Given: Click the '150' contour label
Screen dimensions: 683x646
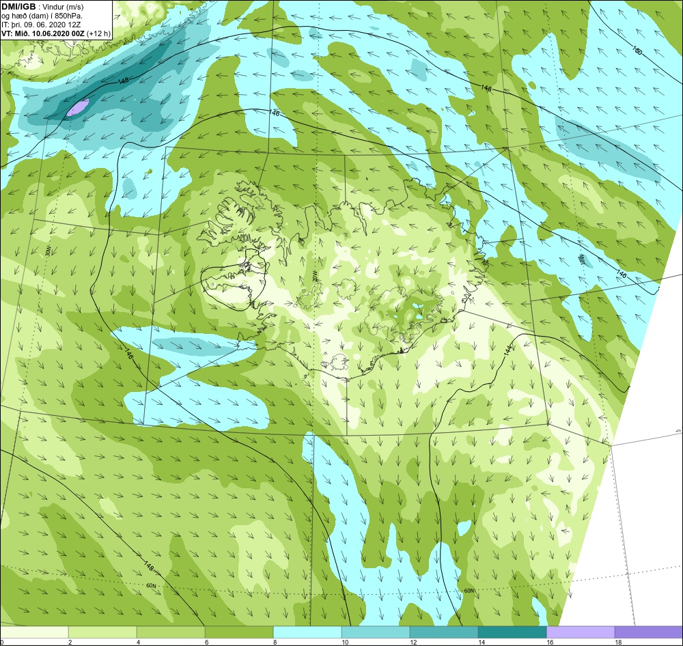Looking at the screenshot, I should coord(637,51).
